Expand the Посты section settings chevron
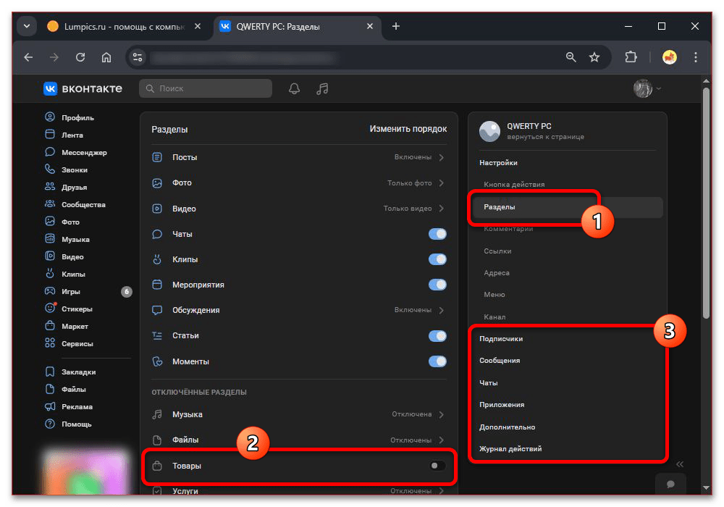 (x=442, y=157)
